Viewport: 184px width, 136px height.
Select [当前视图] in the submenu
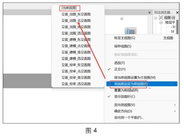[69, 8]
